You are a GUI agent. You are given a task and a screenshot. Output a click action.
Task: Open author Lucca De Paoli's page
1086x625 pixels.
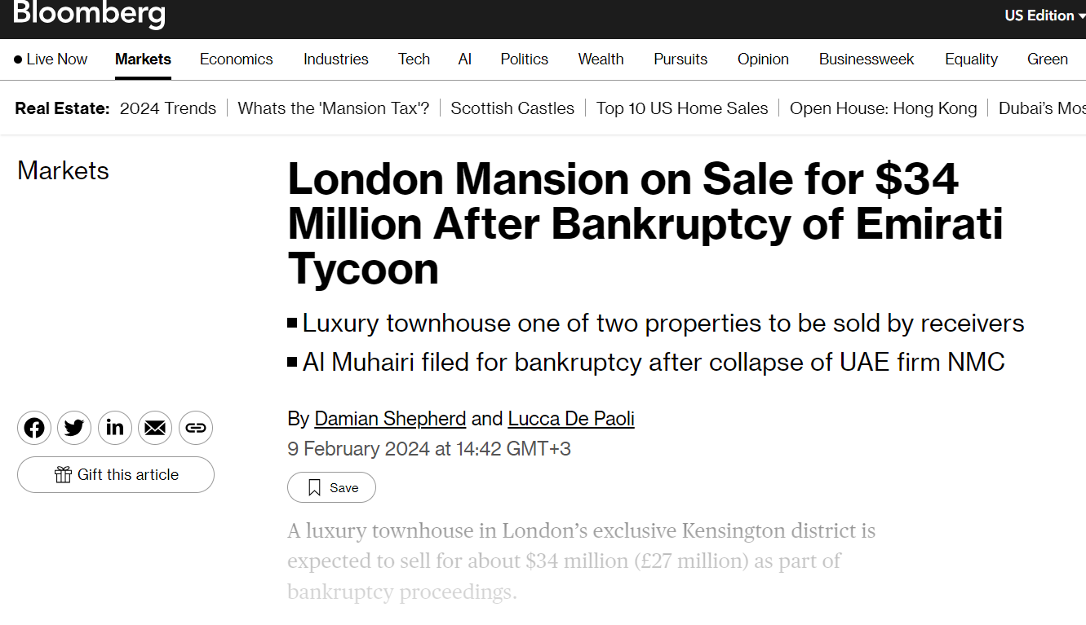pyautogui.click(x=571, y=419)
